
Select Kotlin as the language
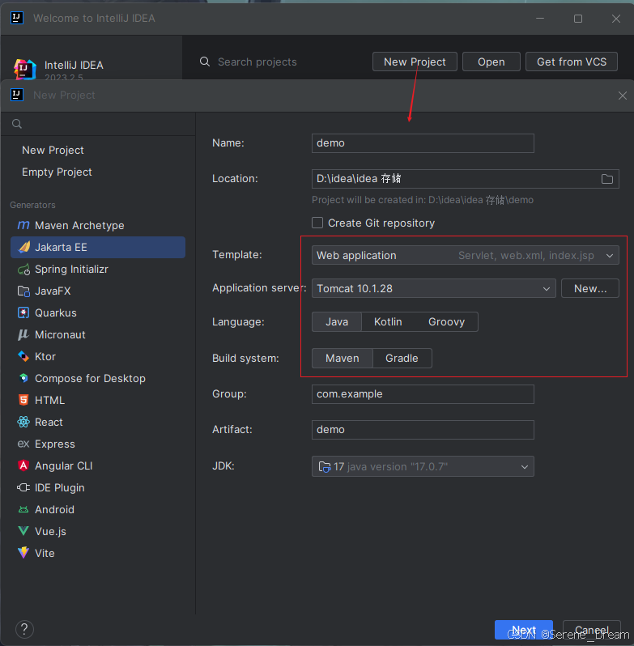pos(388,321)
